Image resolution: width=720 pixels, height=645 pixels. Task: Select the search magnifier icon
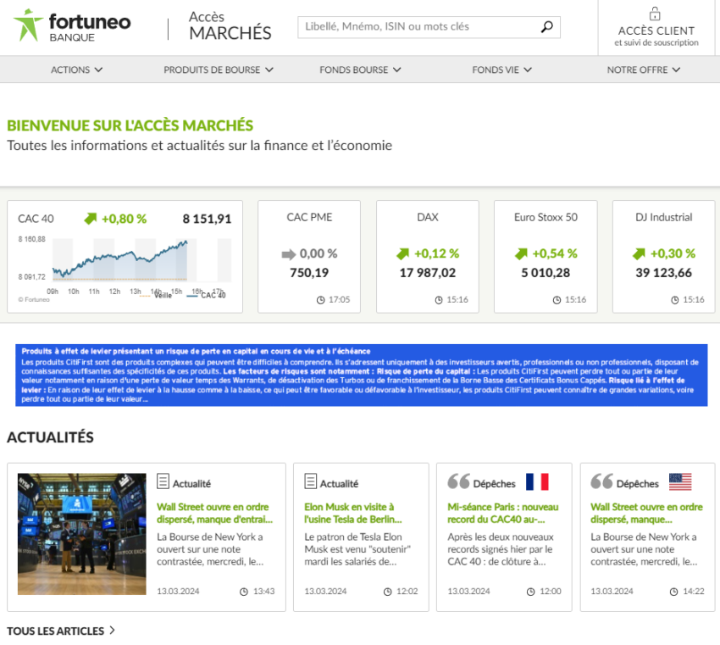(546, 27)
